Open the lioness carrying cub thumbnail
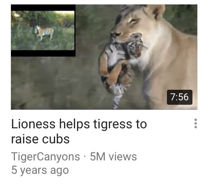 (x=104, y=57)
